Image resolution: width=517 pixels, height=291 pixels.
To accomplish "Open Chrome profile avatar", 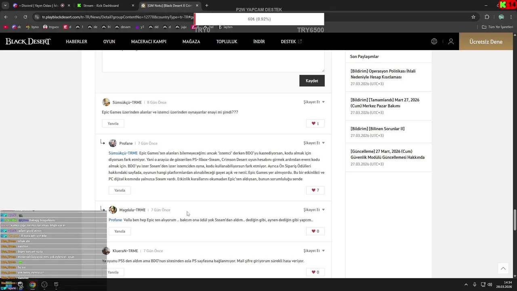I will point(501,17).
